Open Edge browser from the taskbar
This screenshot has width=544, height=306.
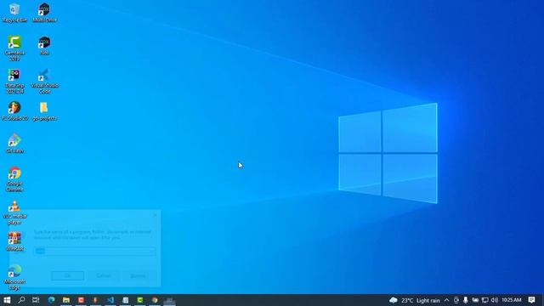click(x=51, y=300)
